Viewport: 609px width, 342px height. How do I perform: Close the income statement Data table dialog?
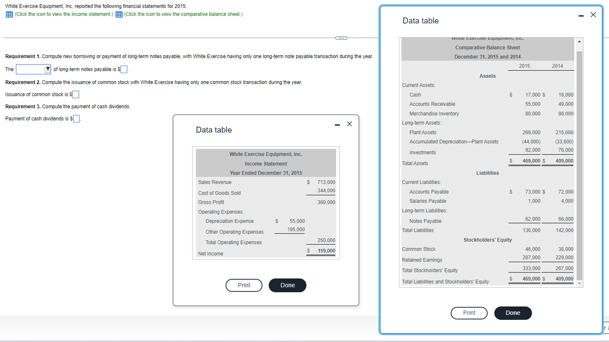pyautogui.click(x=350, y=123)
